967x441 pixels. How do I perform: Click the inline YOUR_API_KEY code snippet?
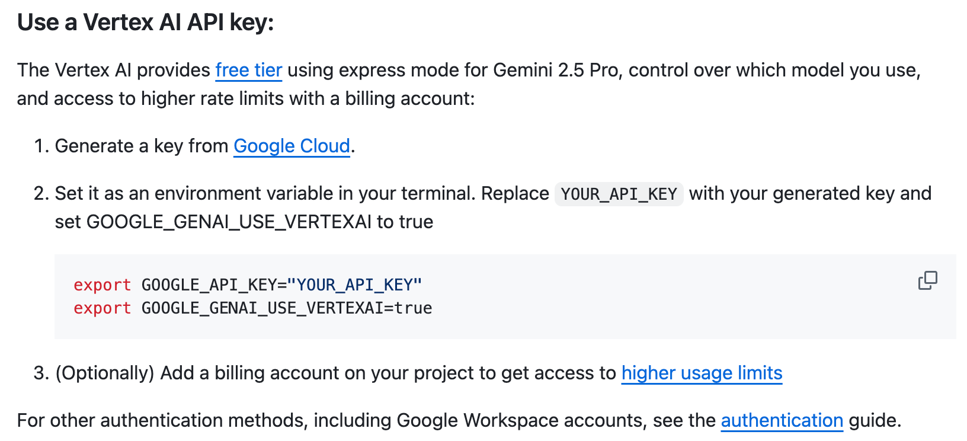(619, 194)
